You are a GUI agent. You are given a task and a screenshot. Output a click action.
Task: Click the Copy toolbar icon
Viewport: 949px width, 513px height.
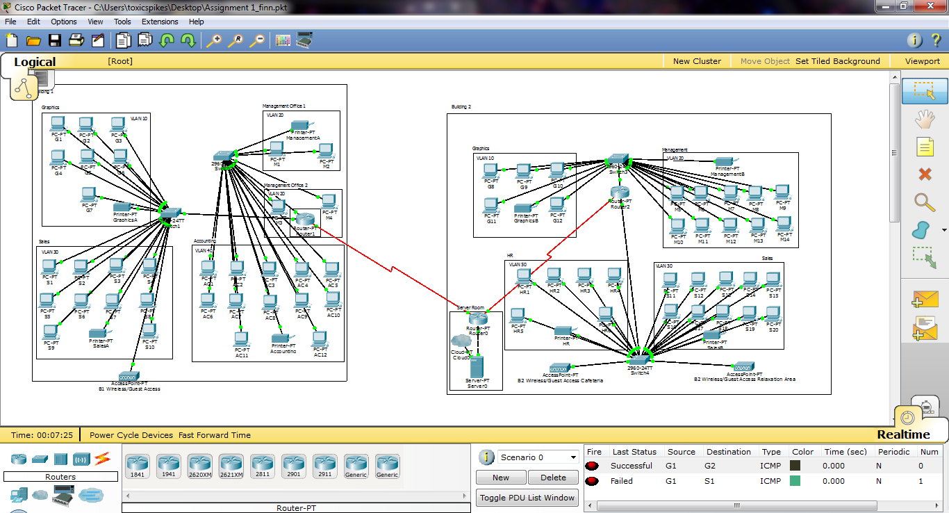pos(124,40)
